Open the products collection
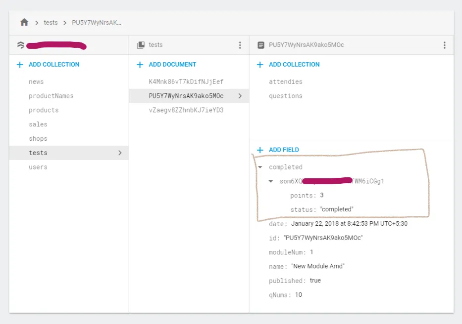The width and height of the screenshot is (462, 324). click(x=44, y=110)
